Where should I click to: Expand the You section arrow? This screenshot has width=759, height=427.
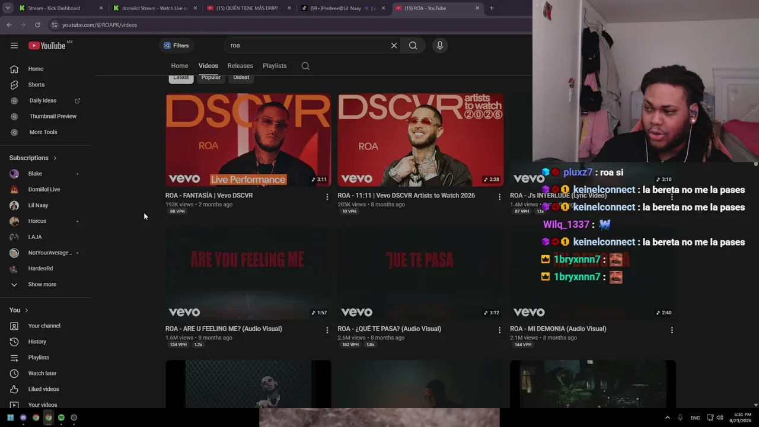pyautogui.click(x=26, y=310)
